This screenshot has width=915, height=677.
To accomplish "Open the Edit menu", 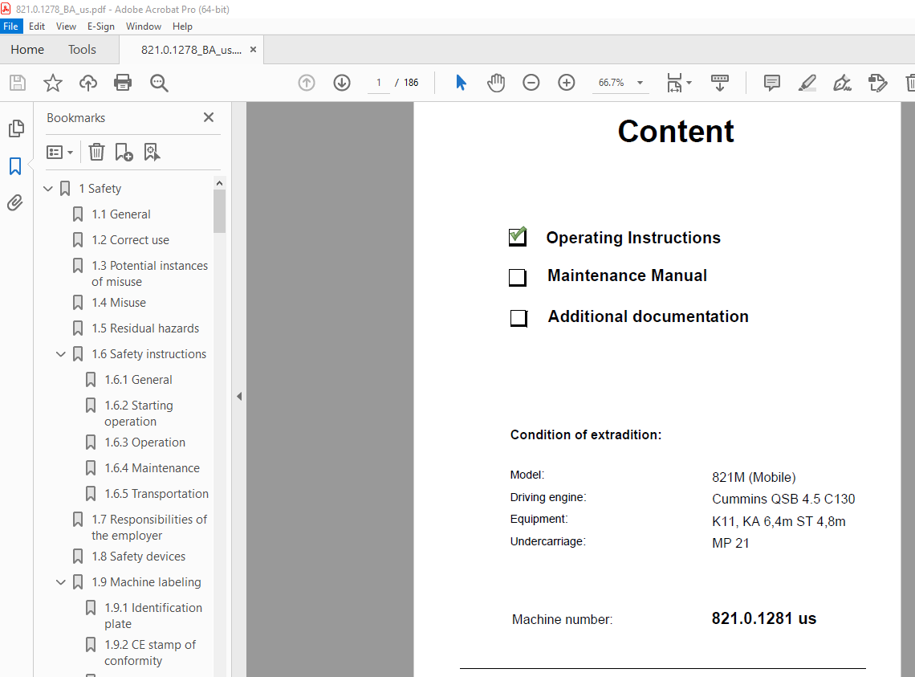I will (37, 27).
